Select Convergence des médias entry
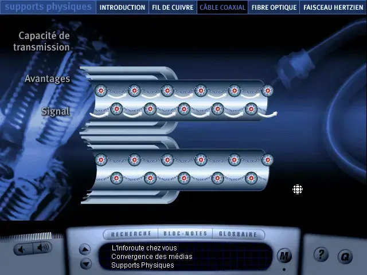Image resolution: width=367 pixels, height=275 pixels. coord(151,257)
